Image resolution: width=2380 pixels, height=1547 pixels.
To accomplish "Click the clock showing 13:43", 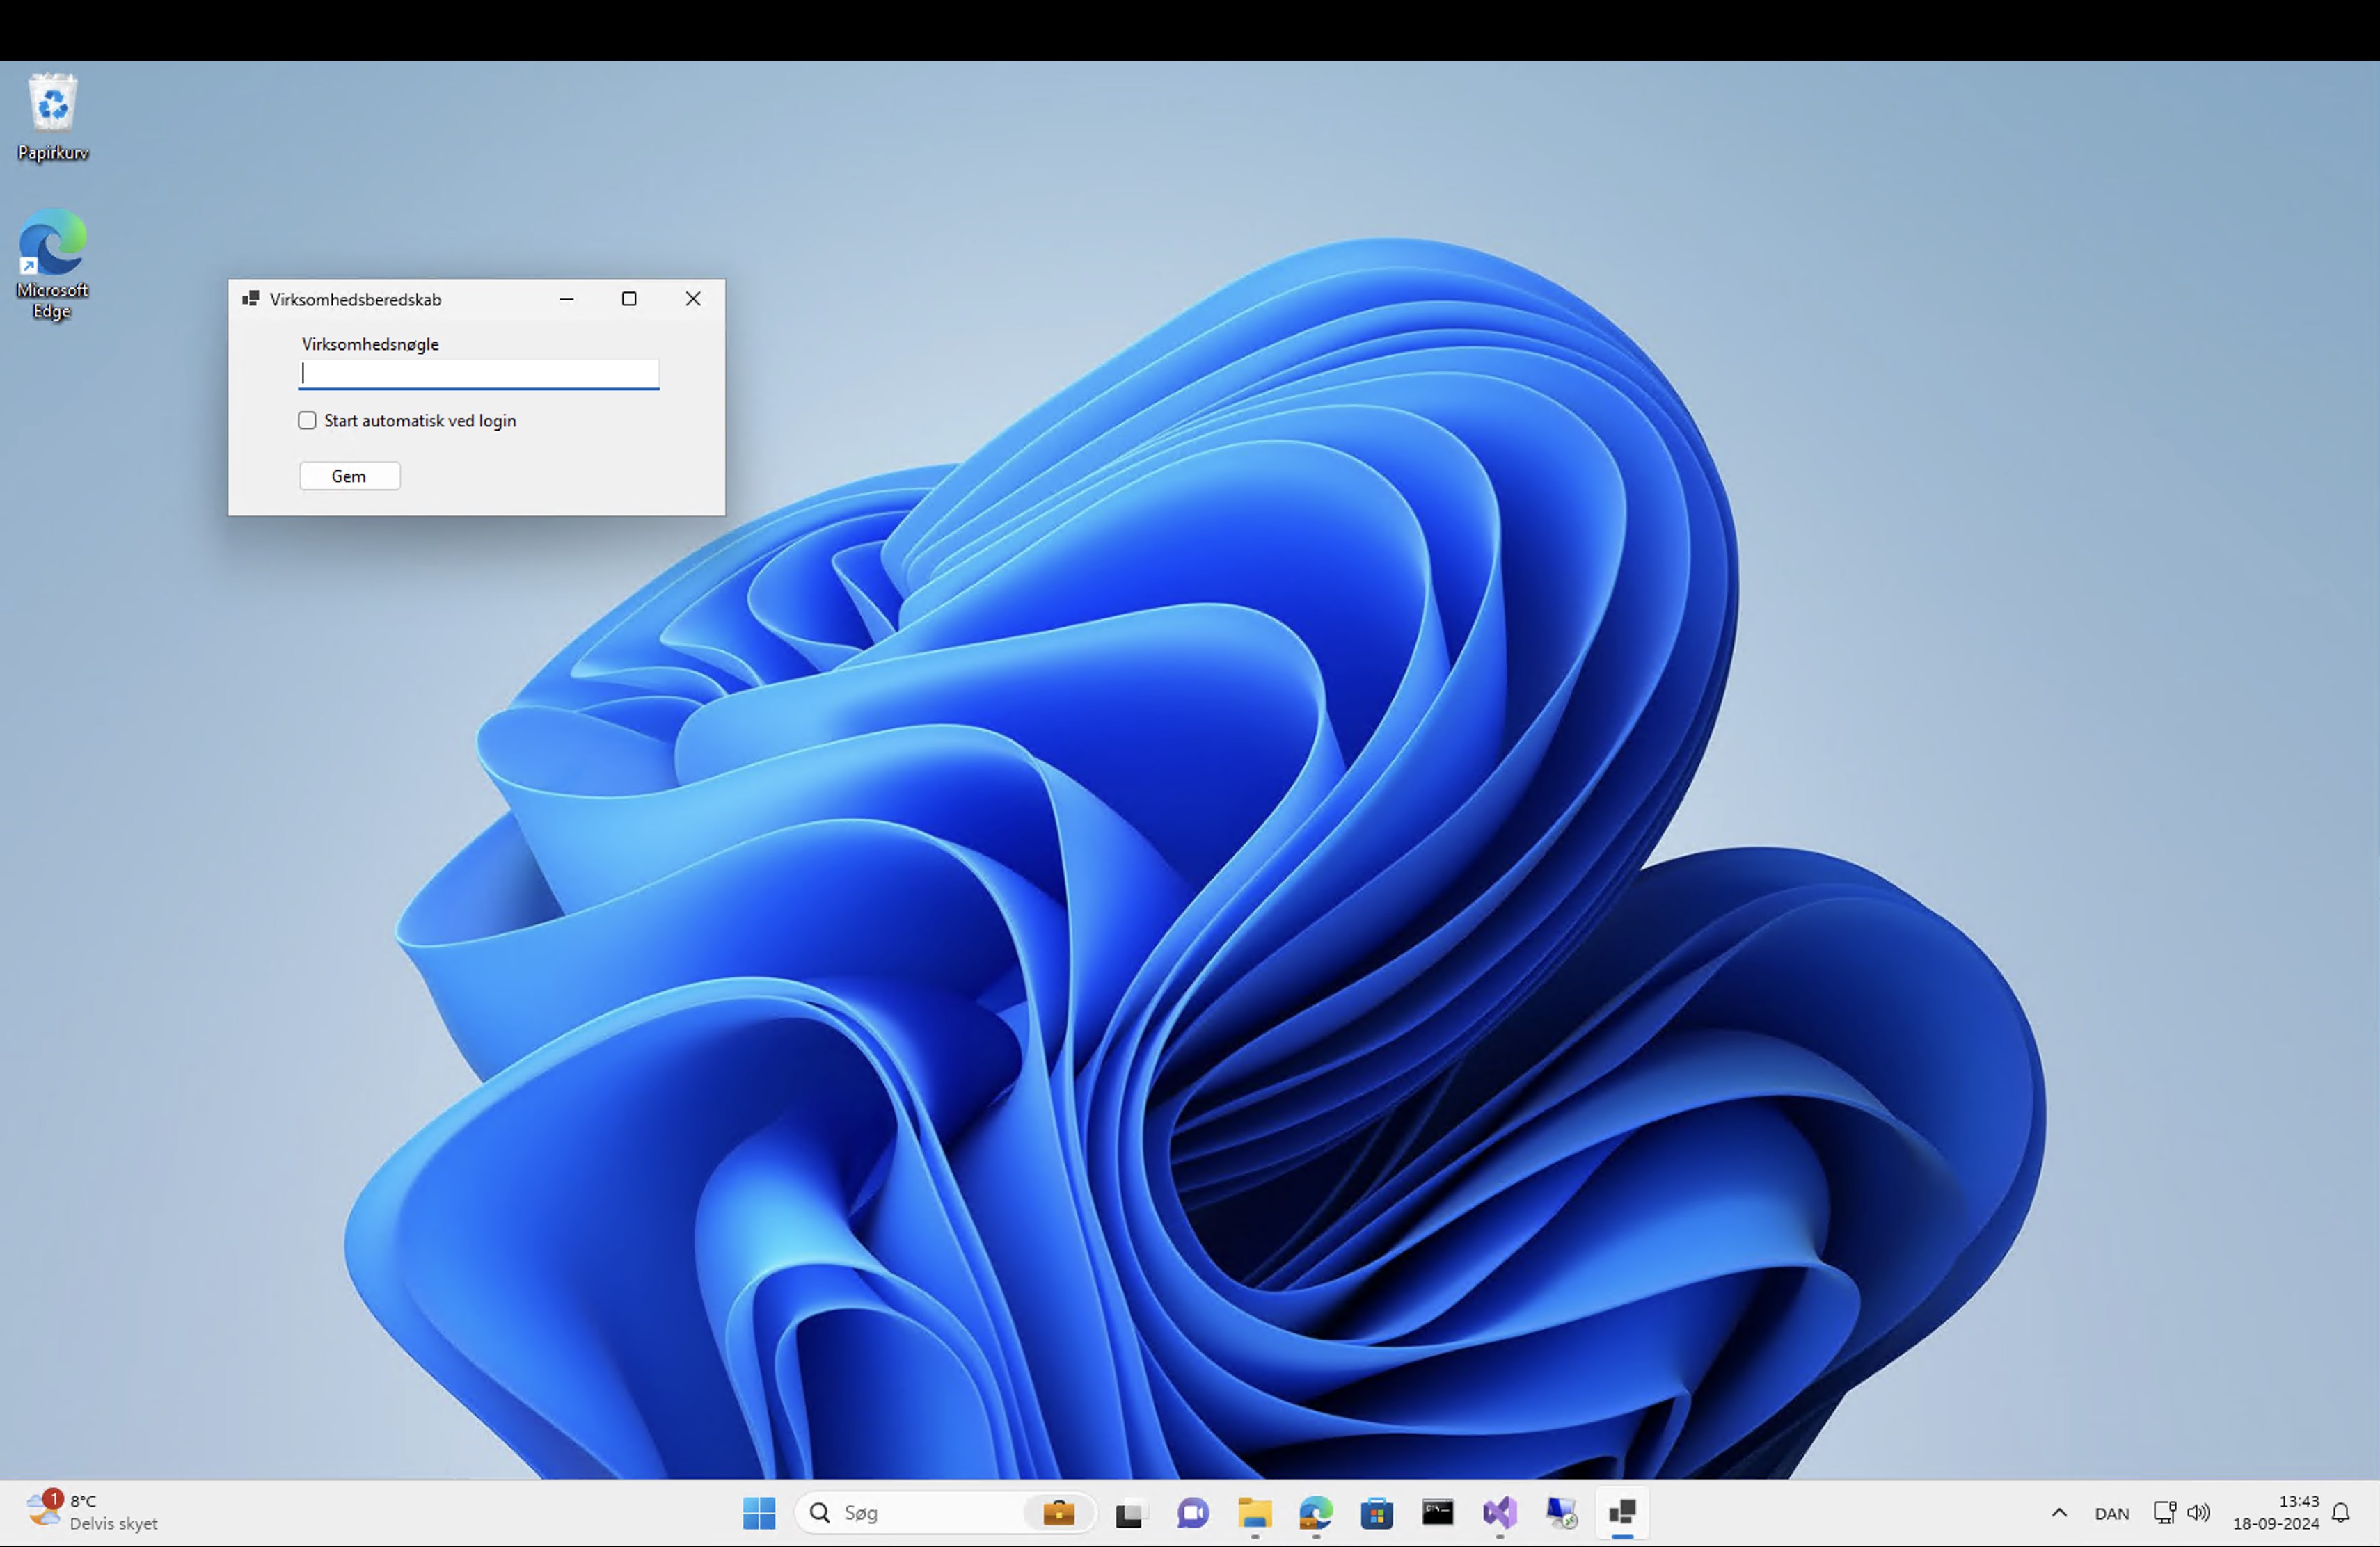I will click(x=2276, y=1512).
